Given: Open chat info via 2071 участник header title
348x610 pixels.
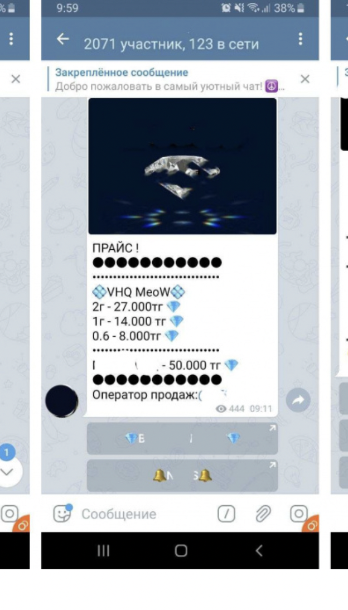Looking at the screenshot, I should 171,45.
